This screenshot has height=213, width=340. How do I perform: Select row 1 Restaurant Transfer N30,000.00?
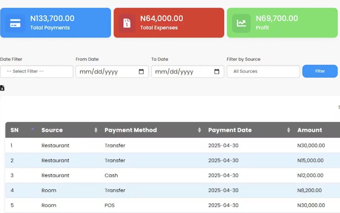[x=170, y=146]
